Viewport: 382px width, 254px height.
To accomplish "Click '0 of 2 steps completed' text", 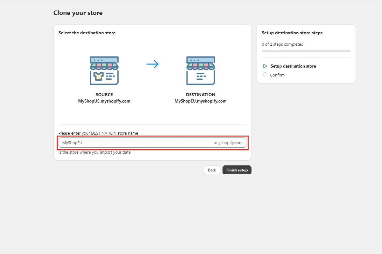I will [x=282, y=44].
